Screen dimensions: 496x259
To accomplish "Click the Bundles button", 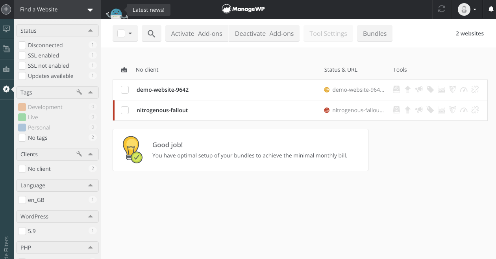I will (374, 33).
